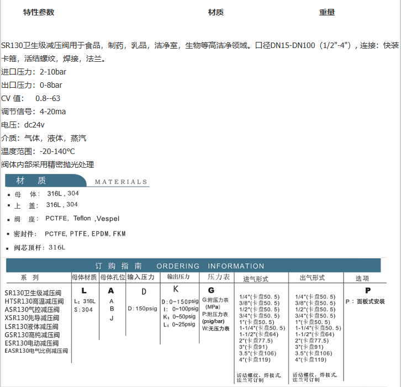Click the 选项 column header
The width and height of the screenshot is (401, 387).
[362, 279]
